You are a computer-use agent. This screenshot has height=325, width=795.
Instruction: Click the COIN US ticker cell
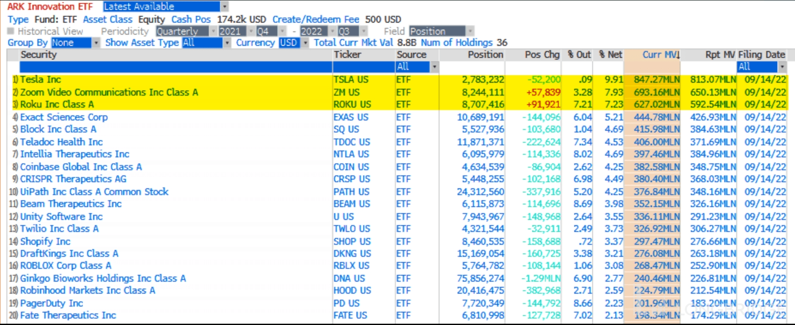pos(351,167)
